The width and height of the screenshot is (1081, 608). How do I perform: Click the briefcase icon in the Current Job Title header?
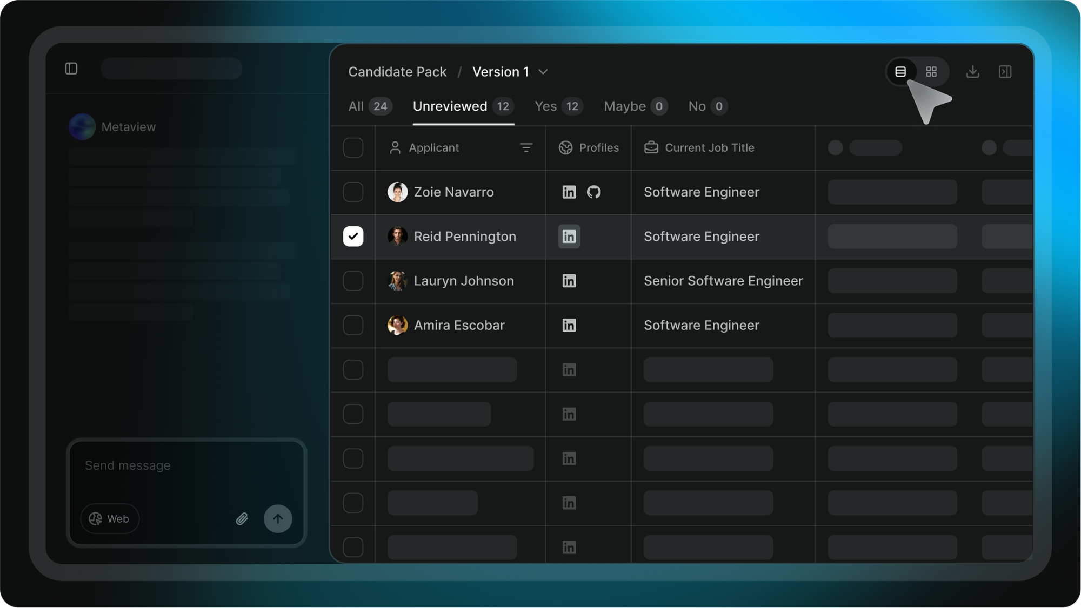click(x=651, y=147)
